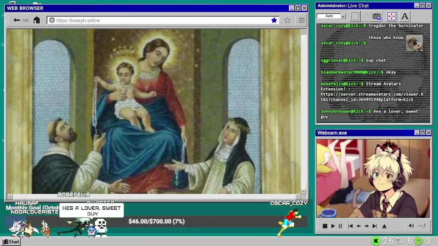Click the boseph.online address bar

(x=163, y=20)
